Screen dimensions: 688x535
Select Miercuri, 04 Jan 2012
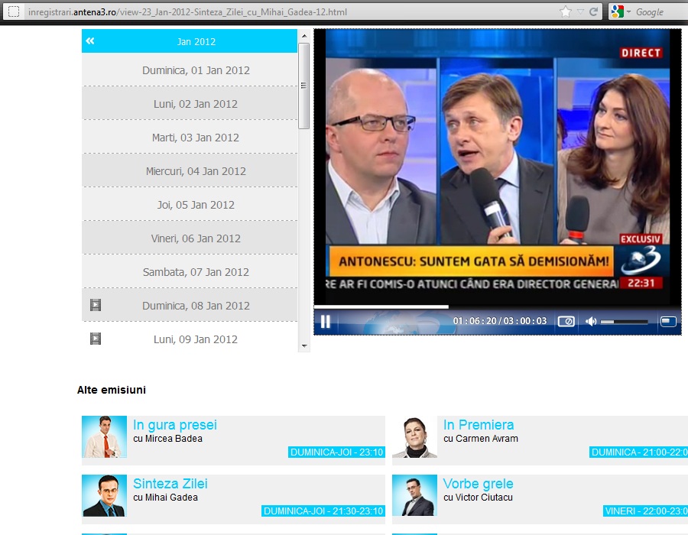[190, 171]
